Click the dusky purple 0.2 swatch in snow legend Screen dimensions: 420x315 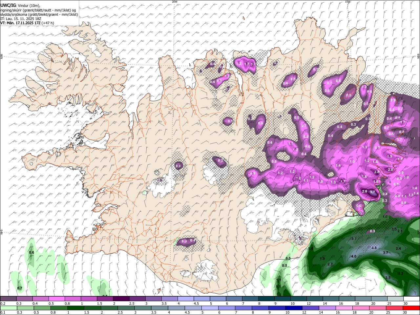[x=8, y=299]
